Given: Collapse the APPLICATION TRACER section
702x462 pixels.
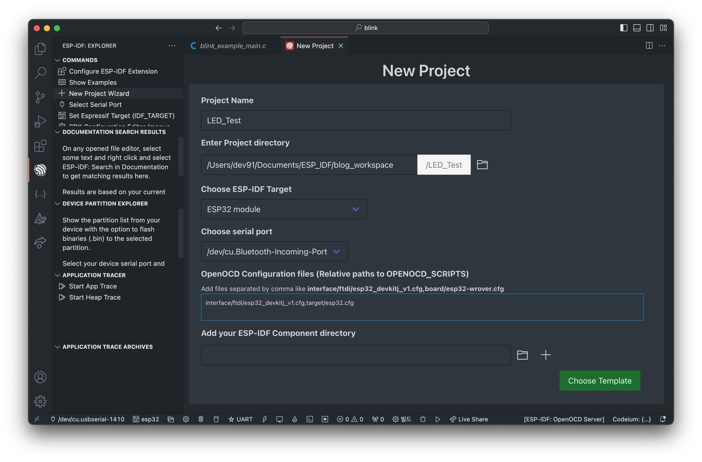Looking at the screenshot, I should (x=94, y=275).
